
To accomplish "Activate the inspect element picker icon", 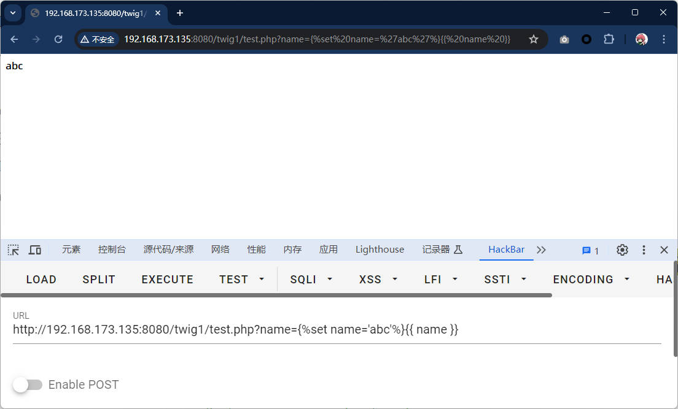I will click(x=14, y=250).
